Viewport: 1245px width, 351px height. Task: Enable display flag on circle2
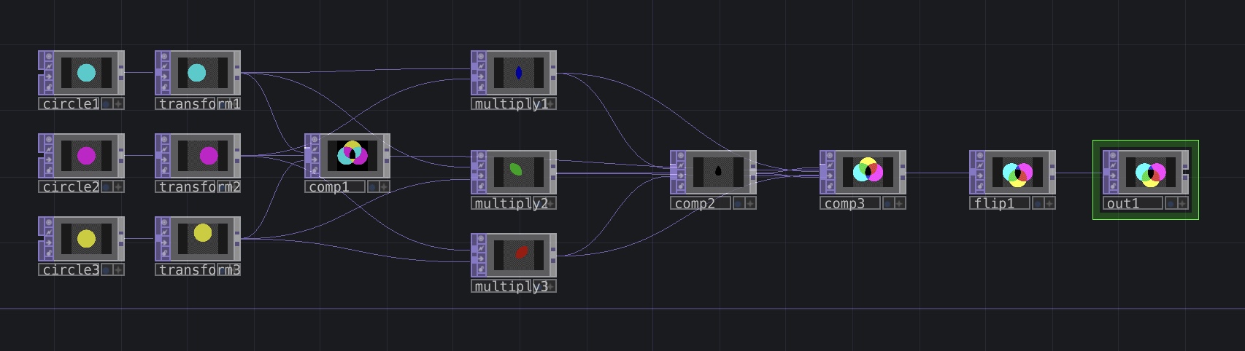107,187
